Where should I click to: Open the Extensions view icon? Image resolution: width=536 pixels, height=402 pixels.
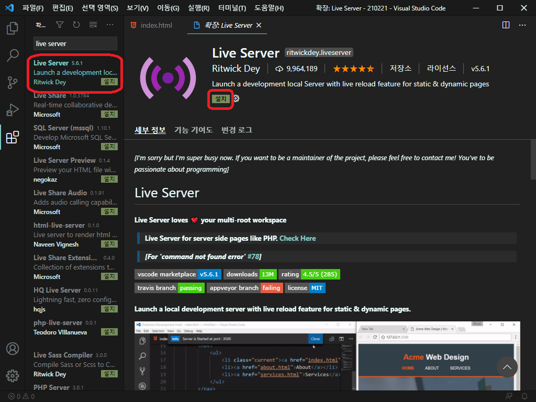pyautogui.click(x=13, y=137)
